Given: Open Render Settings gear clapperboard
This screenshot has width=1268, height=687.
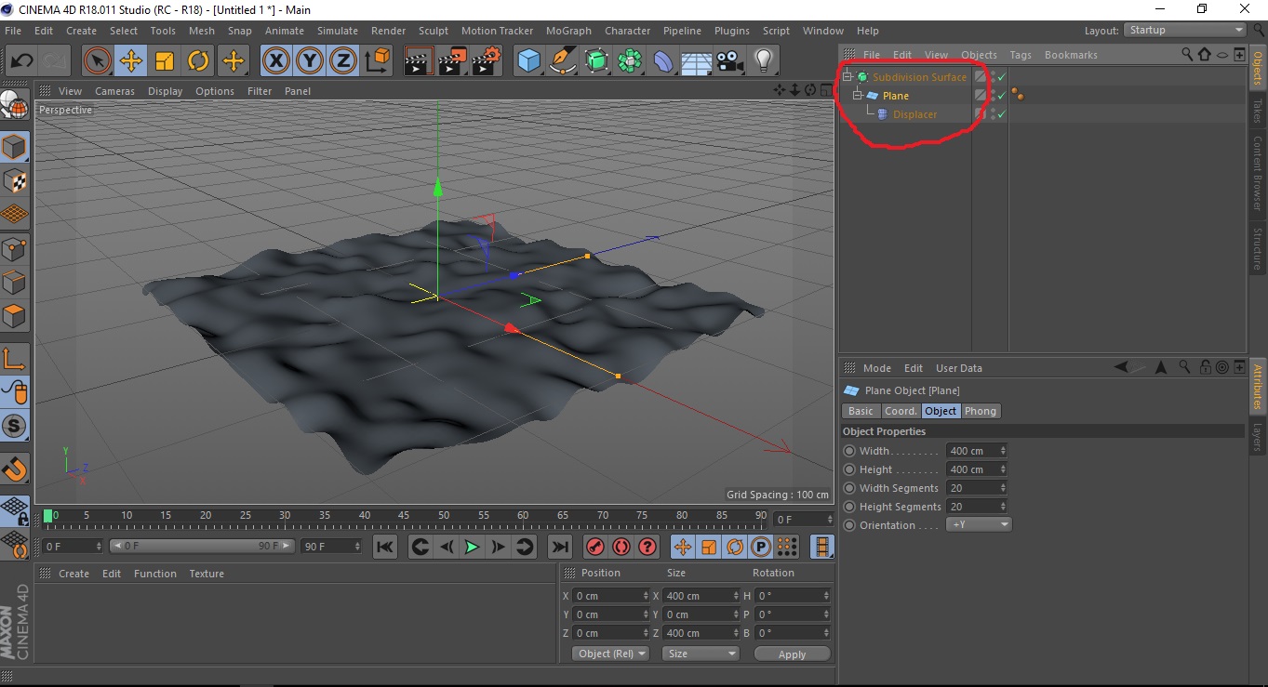Looking at the screenshot, I should click(x=487, y=61).
